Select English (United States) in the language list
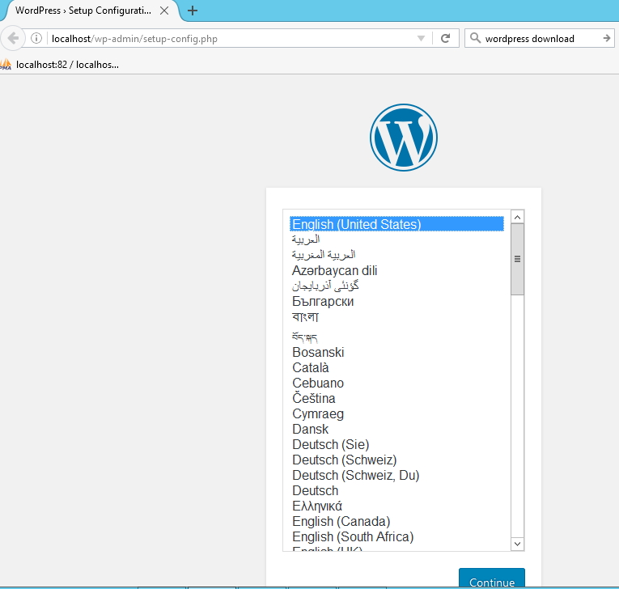 point(396,224)
